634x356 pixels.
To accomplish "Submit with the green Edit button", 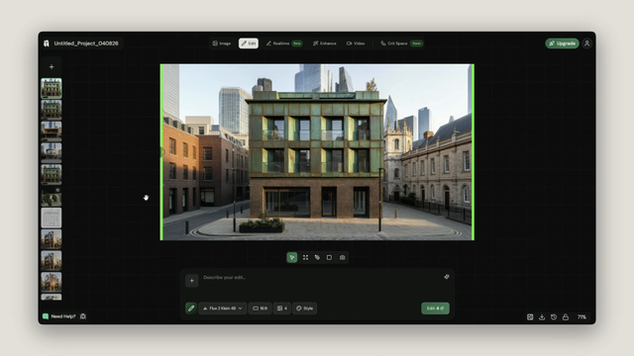I will coord(435,309).
